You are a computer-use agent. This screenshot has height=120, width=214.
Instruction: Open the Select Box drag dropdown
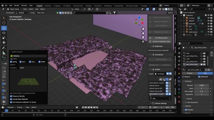pyautogui.click(x=41, y=13)
